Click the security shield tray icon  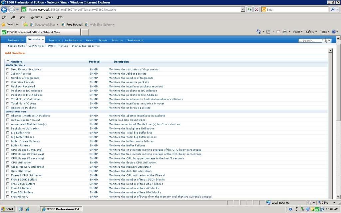(x=312, y=209)
